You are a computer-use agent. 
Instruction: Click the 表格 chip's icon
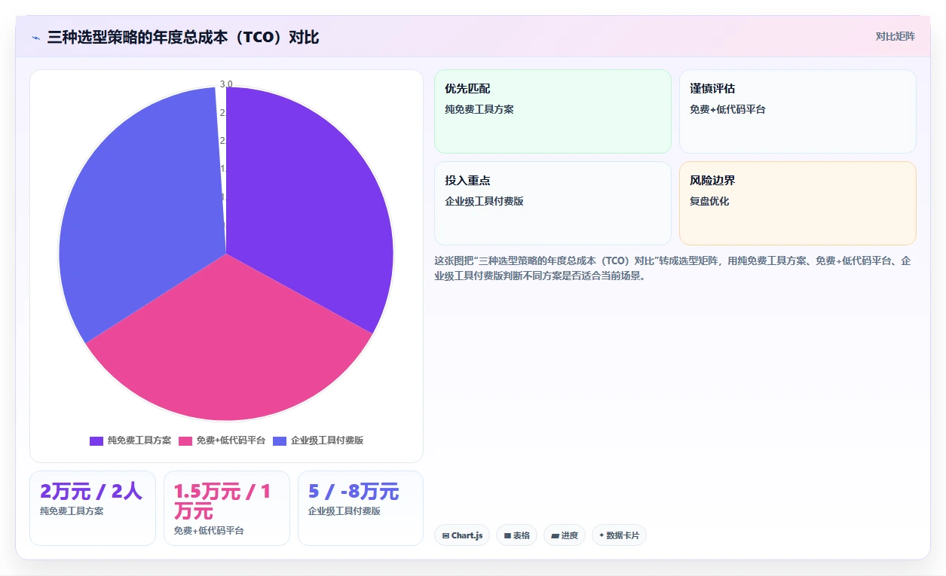pos(508,536)
